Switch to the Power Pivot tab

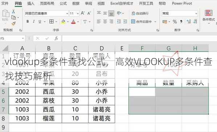pyautogui.click(x=182, y=4)
